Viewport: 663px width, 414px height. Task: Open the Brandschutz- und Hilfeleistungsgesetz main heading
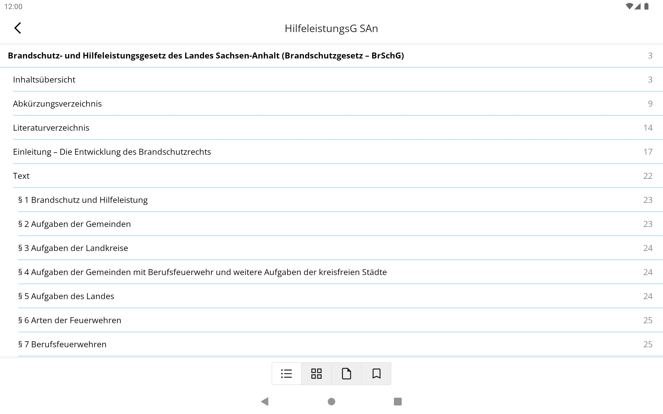tap(331, 56)
